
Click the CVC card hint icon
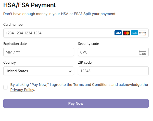point(143,52)
